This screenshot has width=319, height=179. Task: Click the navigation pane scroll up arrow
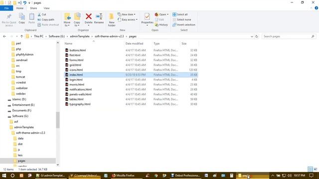[x=58, y=43]
